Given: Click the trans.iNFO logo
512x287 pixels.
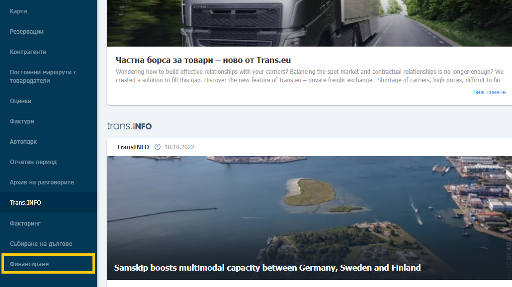Looking at the screenshot, I should pyautogui.click(x=129, y=126).
